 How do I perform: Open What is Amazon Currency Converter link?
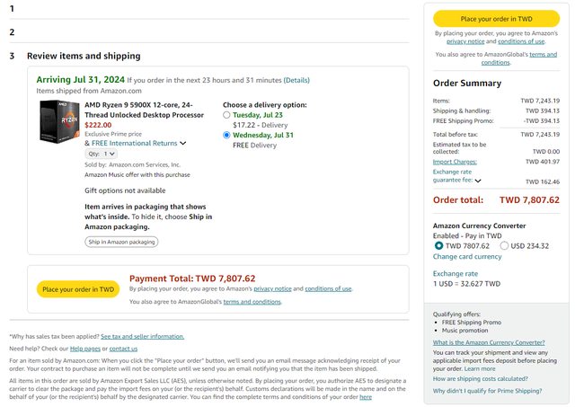coord(489,342)
